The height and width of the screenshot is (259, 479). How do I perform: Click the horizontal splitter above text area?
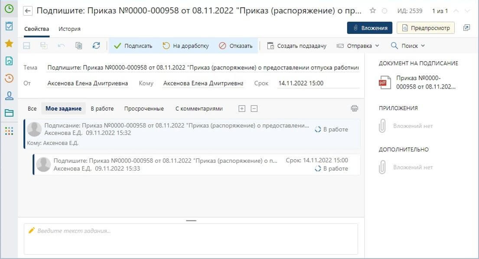coord(191,220)
